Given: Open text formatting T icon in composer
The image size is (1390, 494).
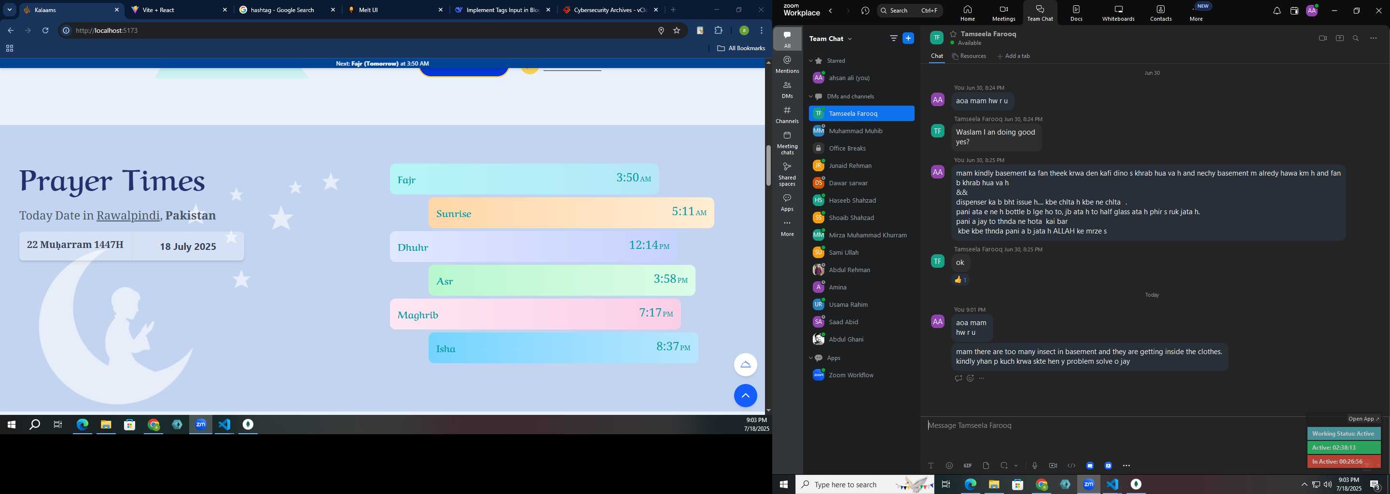Looking at the screenshot, I should click(931, 466).
